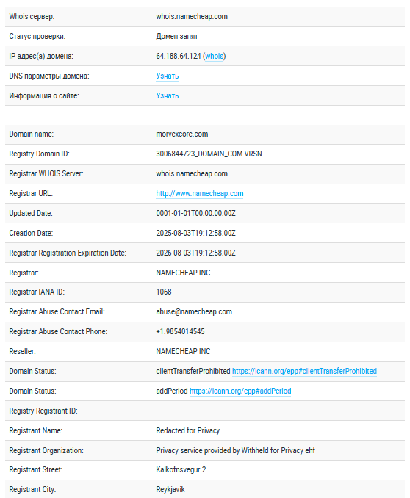The height and width of the screenshot is (498, 410).
Task: Click the Registrant Street value Kalkofnsvegur 2
Action: 181,469
